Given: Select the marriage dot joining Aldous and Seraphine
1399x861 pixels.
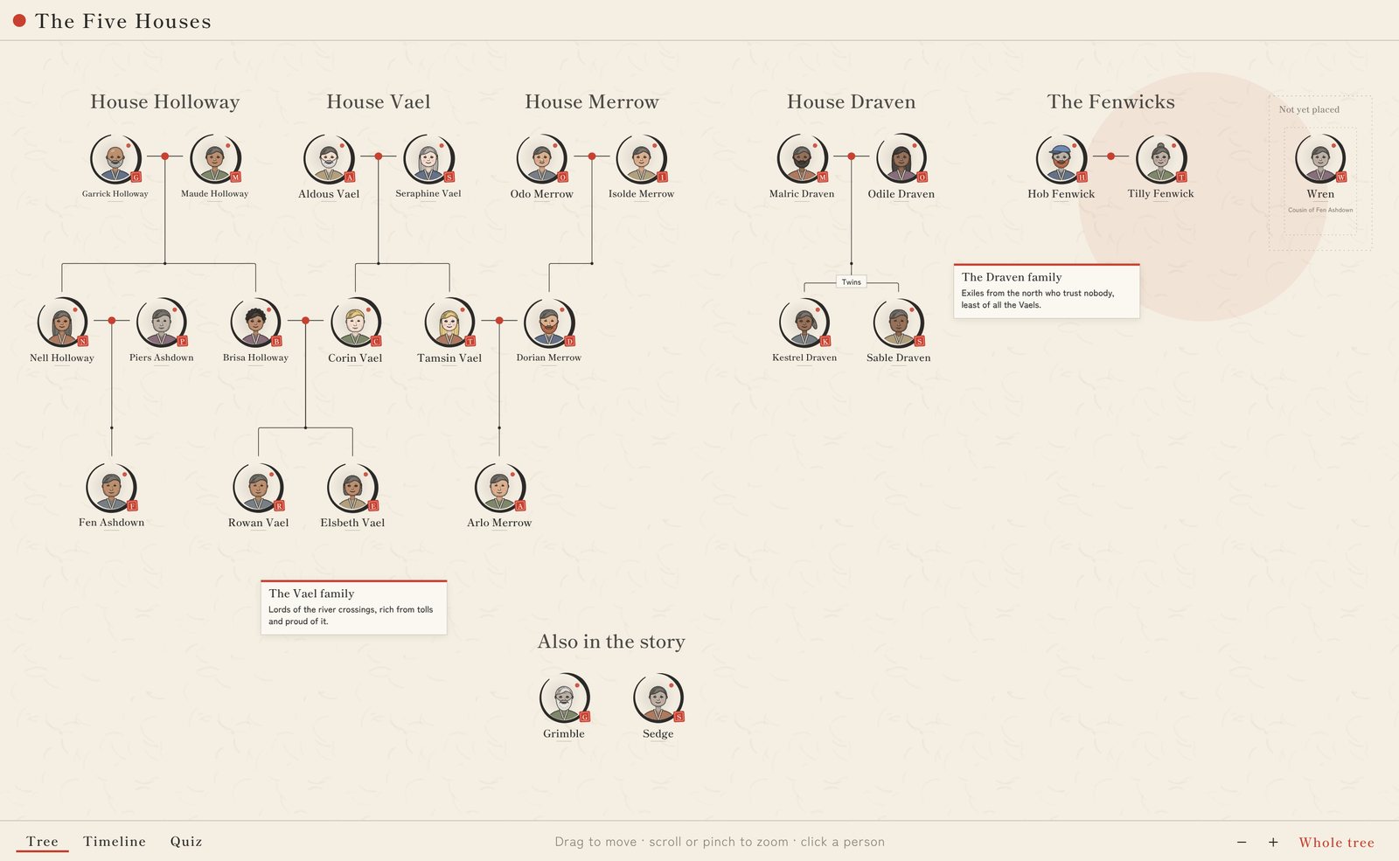Looking at the screenshot, I should (x=379, y=156).
